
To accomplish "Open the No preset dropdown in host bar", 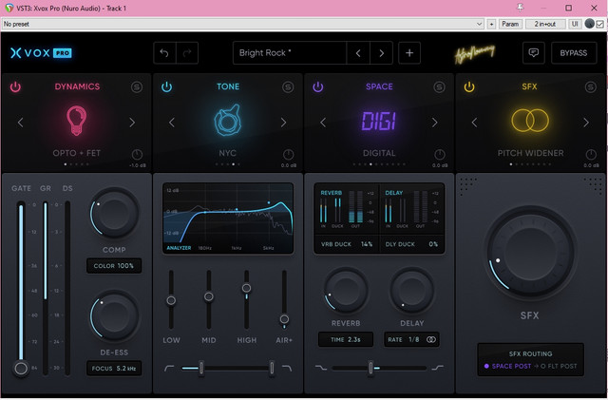I will point(243,24).
